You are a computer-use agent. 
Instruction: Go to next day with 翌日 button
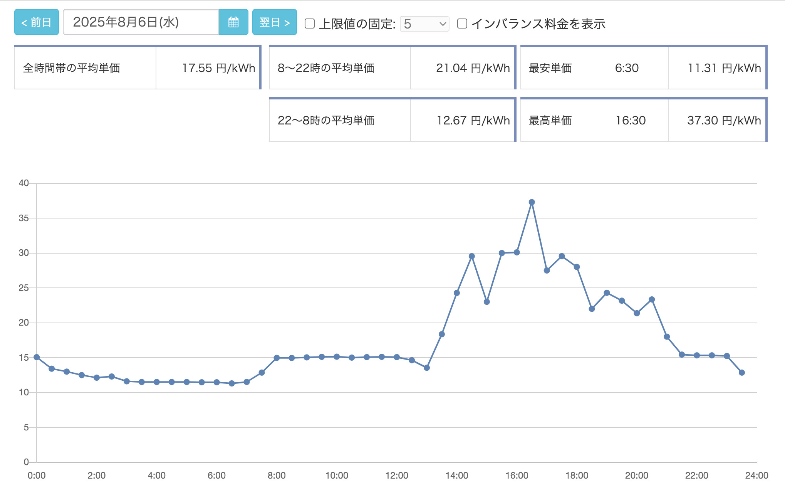[x=274, y=22]
